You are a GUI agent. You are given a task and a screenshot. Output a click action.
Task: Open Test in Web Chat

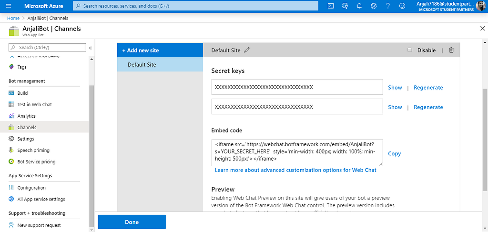34,104
